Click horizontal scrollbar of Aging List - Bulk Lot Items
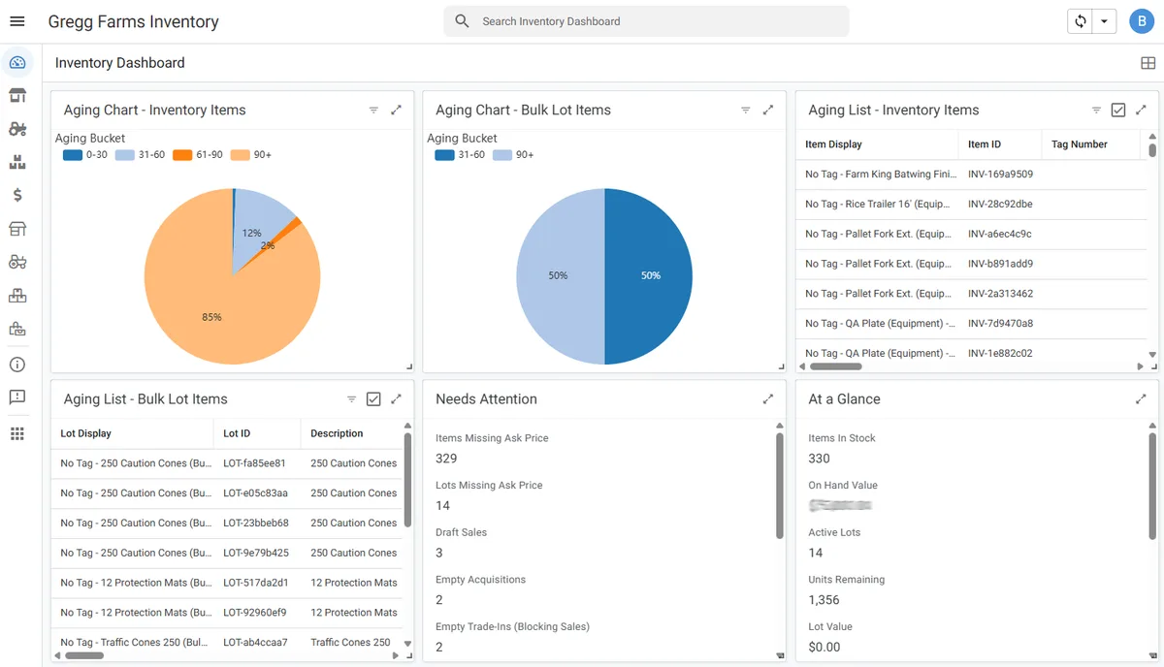 (84, 656)
